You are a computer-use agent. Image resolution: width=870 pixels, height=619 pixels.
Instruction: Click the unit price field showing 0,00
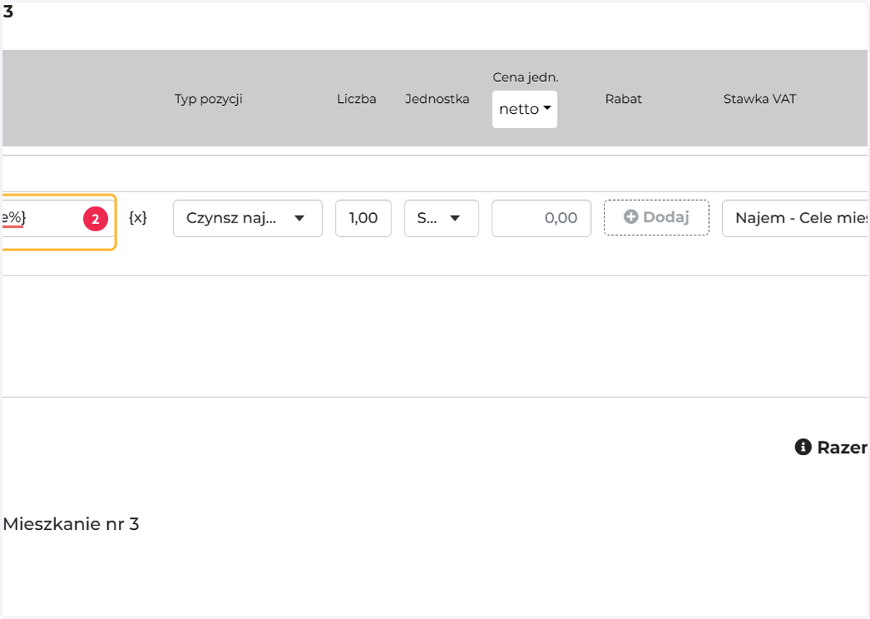coord(542,218)
